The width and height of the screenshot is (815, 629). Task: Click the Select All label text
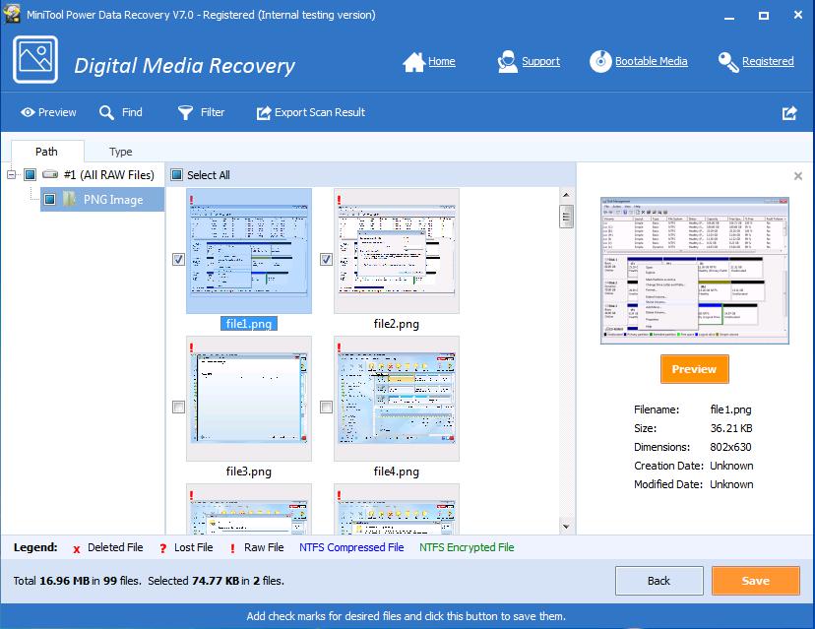209,175
